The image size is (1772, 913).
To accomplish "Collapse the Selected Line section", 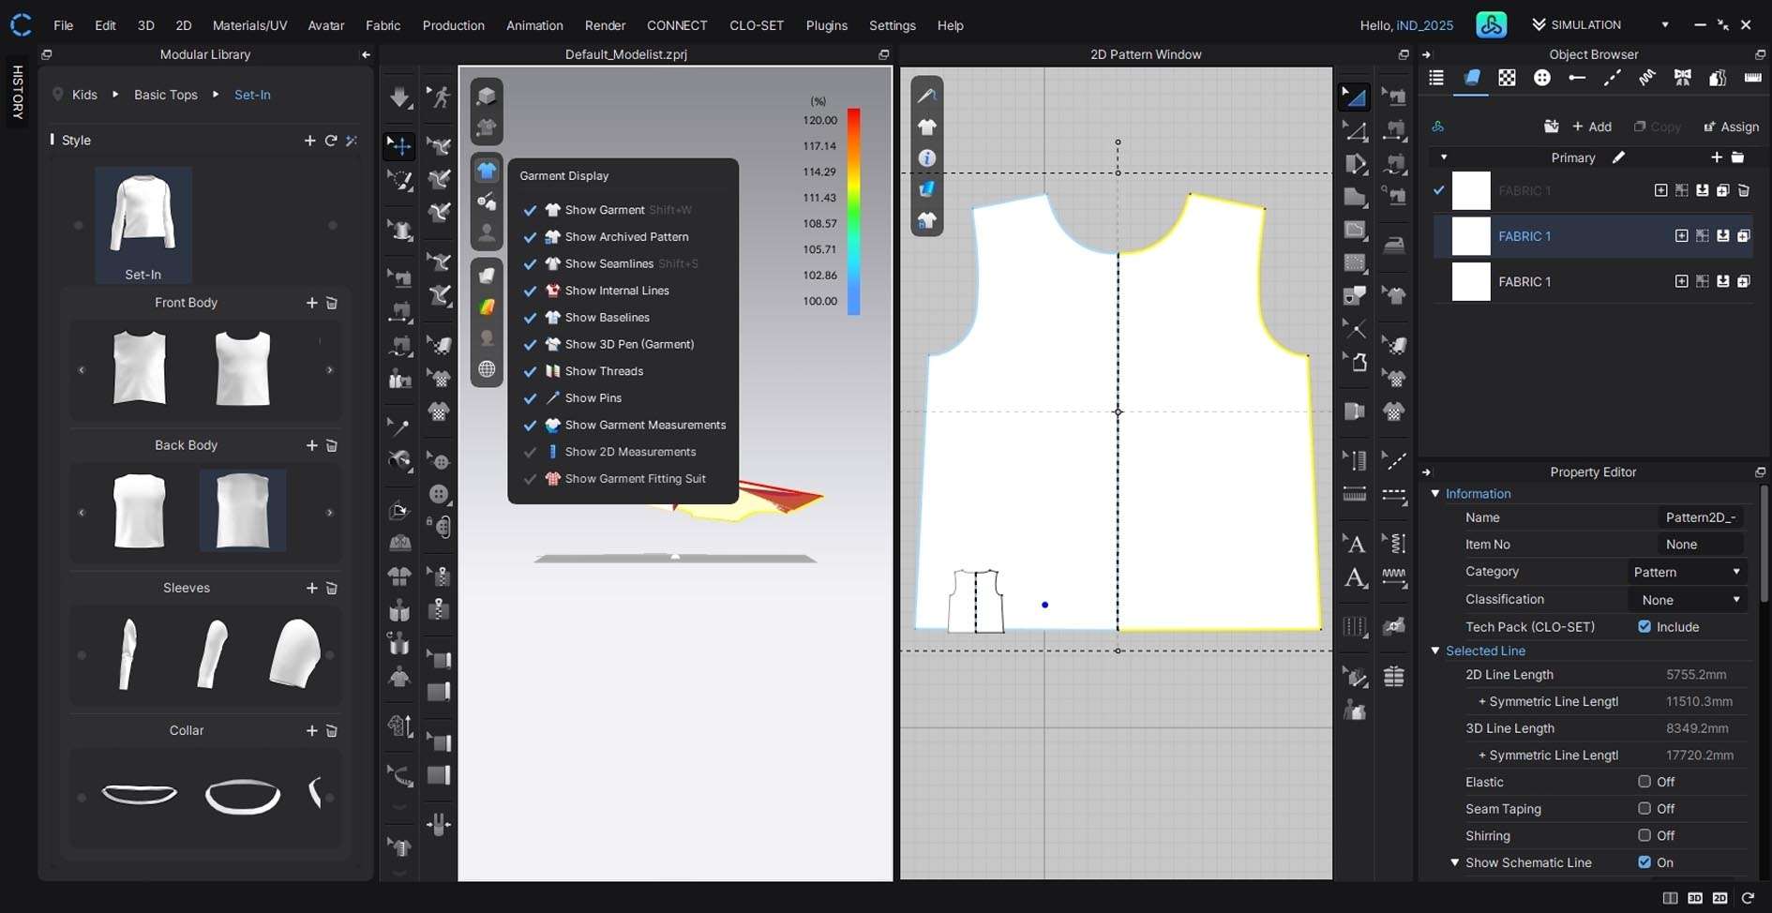I will [1435, 651].
